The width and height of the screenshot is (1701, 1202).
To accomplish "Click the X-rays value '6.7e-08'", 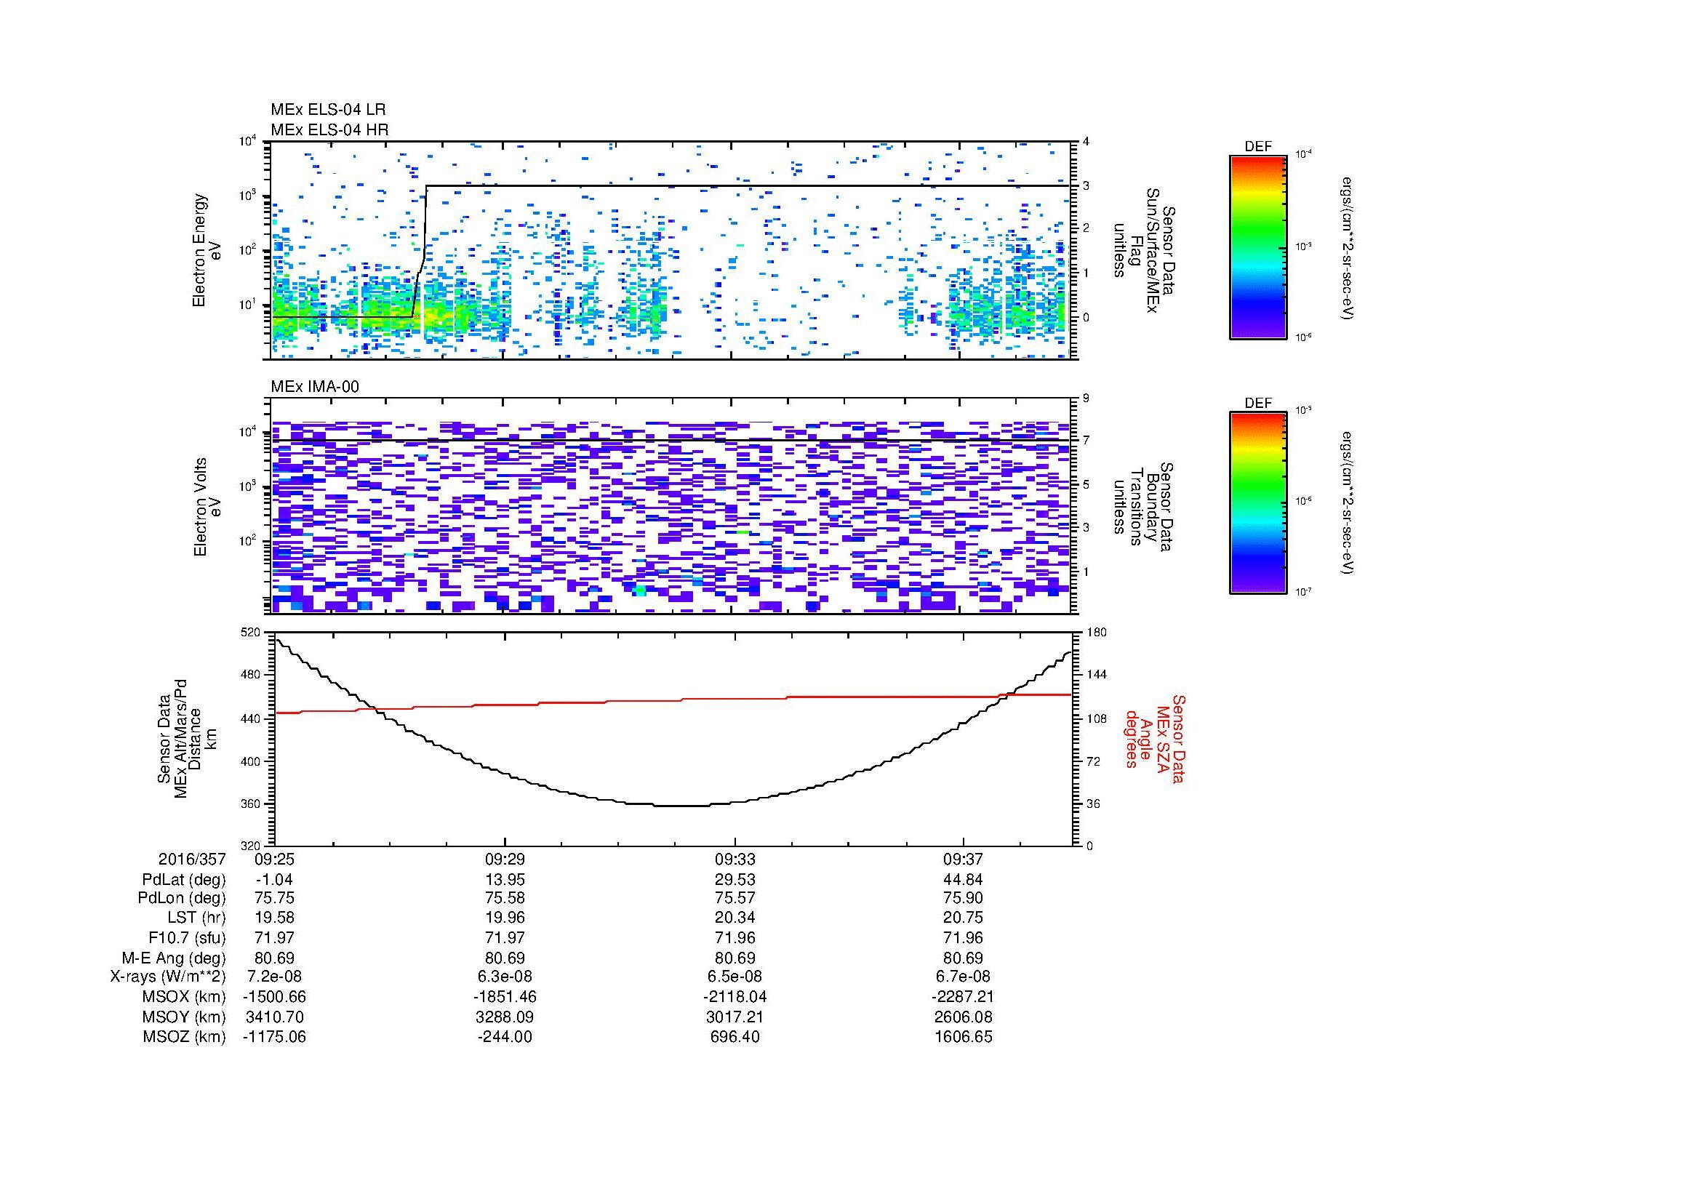I will [x=963, y=977].
